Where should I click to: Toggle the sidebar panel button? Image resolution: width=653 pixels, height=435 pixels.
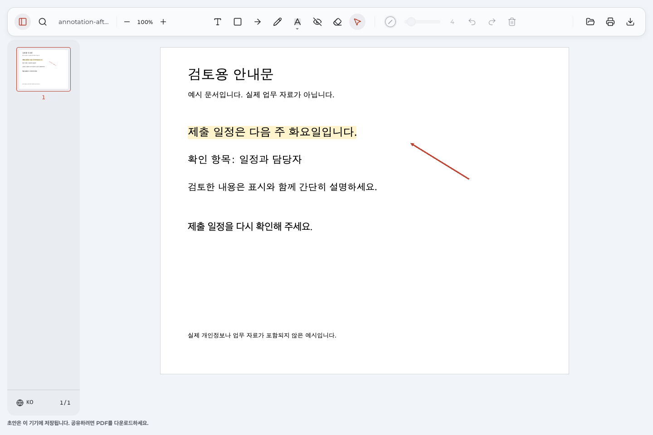23,22
